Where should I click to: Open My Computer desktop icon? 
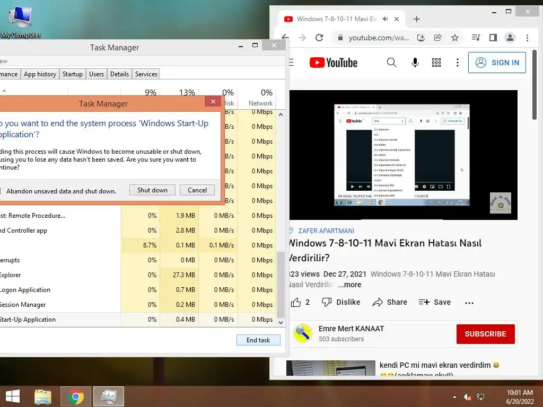[20, 21]
